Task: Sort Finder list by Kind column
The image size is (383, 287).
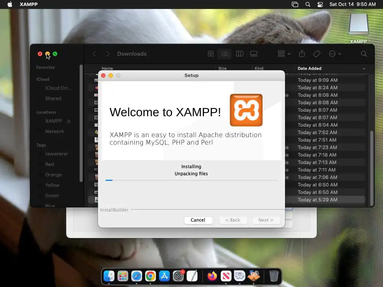Action: (259, 68)
